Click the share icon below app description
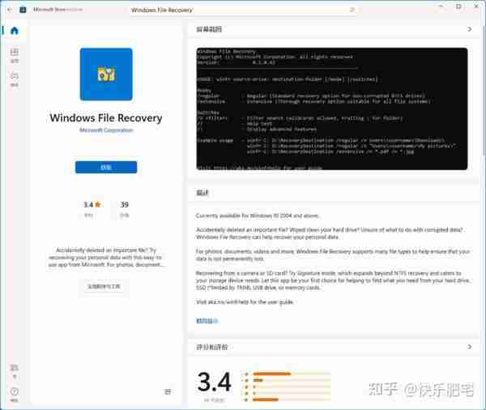 [x=168, y=391]
